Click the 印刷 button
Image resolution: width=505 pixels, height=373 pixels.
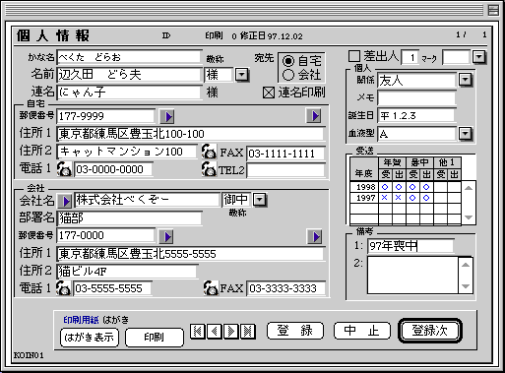click(x=155, y=337)
